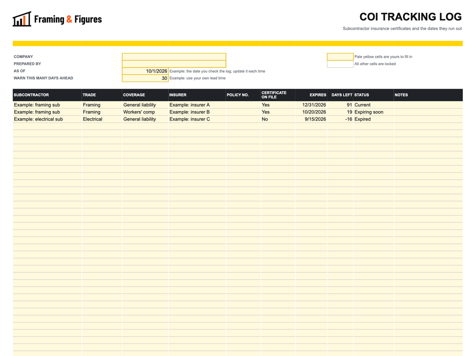Click the AS OF label
The height and width of the screenshot is (356, 475).
coord(19,71)
